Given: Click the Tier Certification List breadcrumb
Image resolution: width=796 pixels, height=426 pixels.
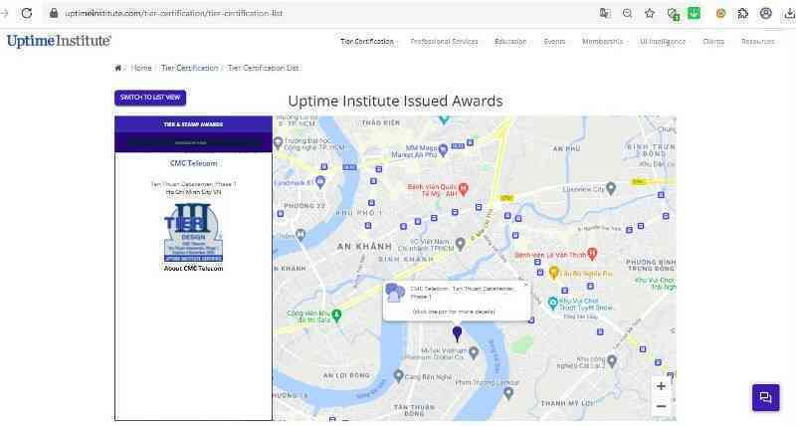Looking at the screenshot, I should tap(263, 68).
